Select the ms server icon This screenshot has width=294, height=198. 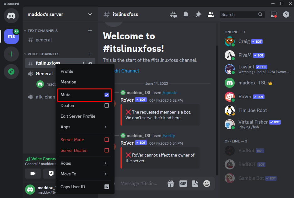point(11,36)
